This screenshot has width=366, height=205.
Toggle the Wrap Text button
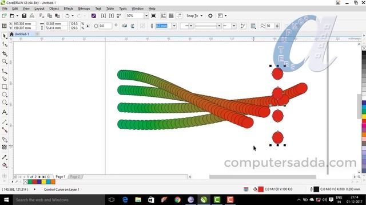pyautogui.click(x=253, y=26)
